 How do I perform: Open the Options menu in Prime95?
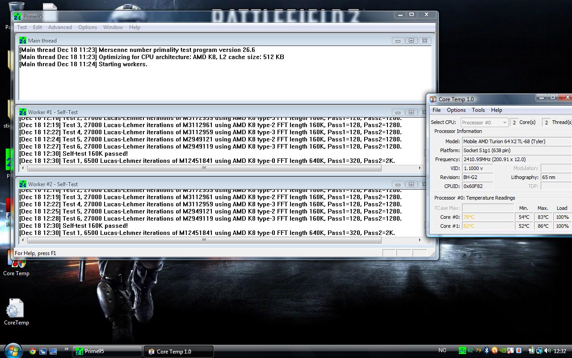[x=88, y=27]
